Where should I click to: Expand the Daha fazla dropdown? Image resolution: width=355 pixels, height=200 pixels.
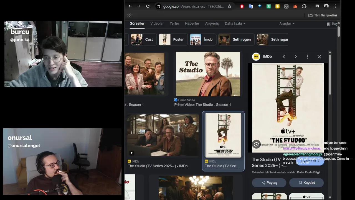[235, 24]
